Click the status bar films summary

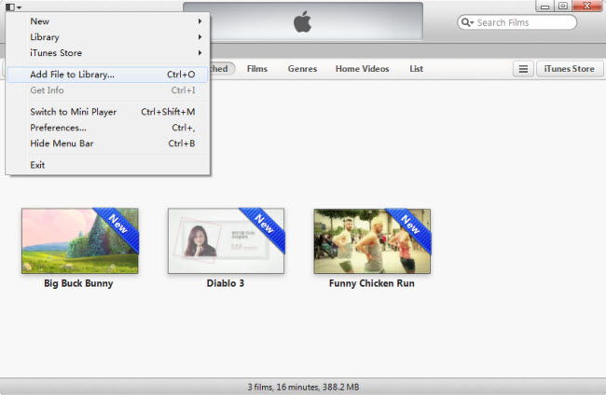[x=303, y=387]
